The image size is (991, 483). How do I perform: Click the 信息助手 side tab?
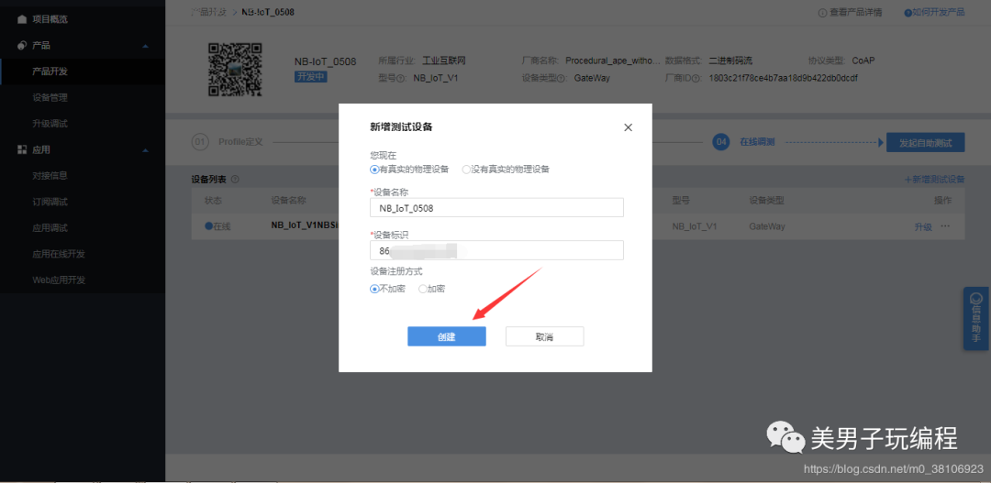coord(975,318)
